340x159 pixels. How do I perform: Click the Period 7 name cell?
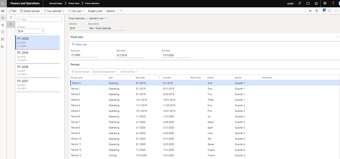tap(76, 122)
